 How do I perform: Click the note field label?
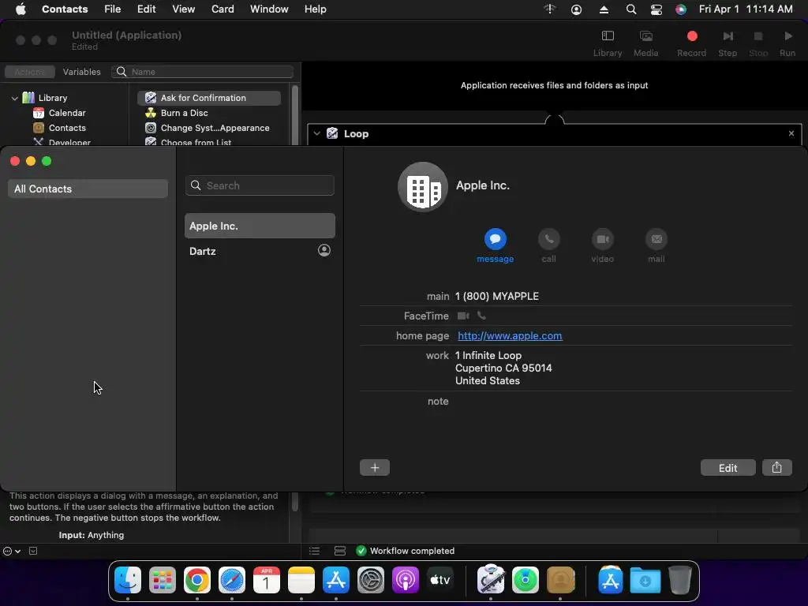pos(438,402)
